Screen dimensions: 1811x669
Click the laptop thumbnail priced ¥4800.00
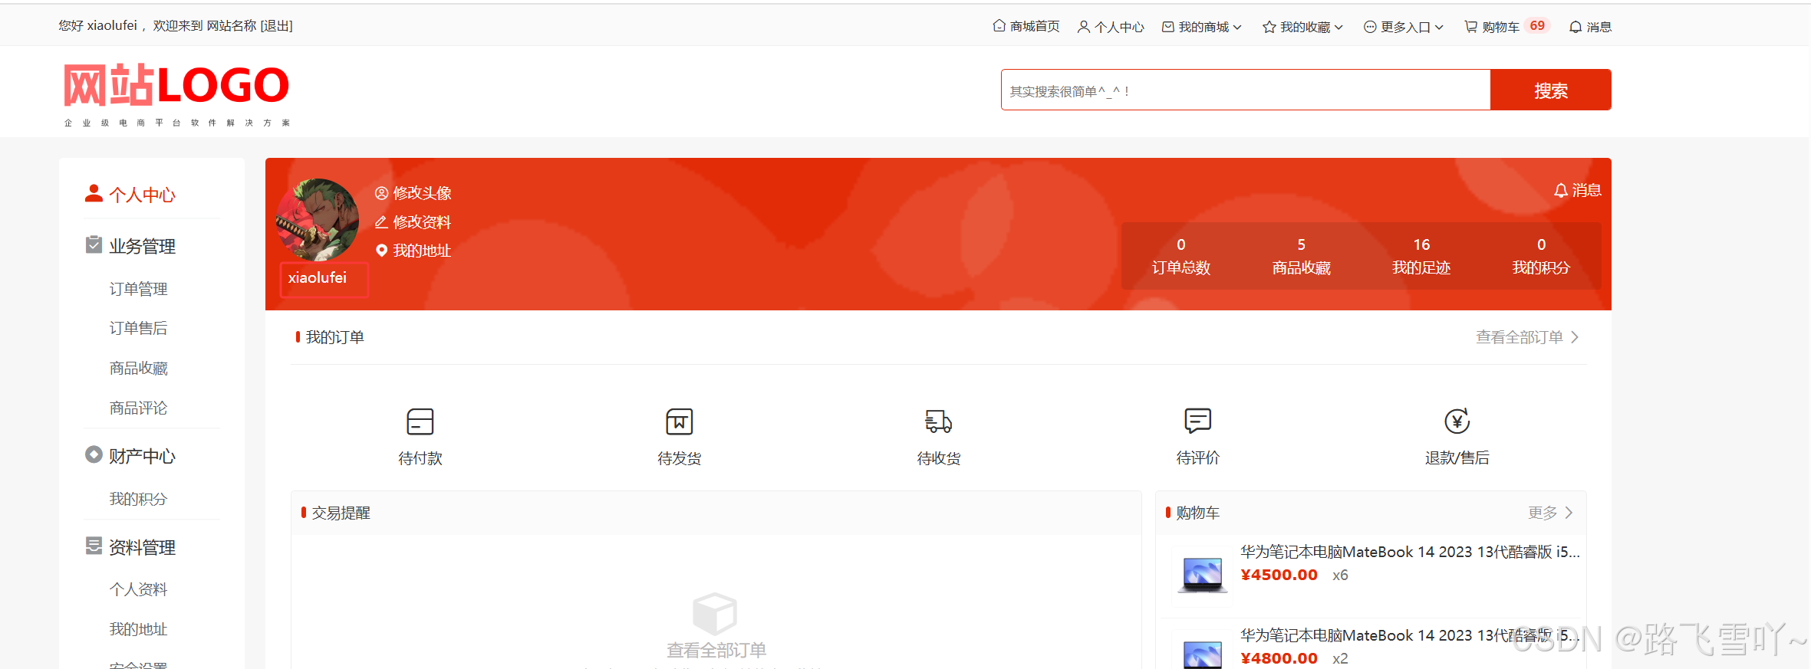click(x=1202, y=651)
